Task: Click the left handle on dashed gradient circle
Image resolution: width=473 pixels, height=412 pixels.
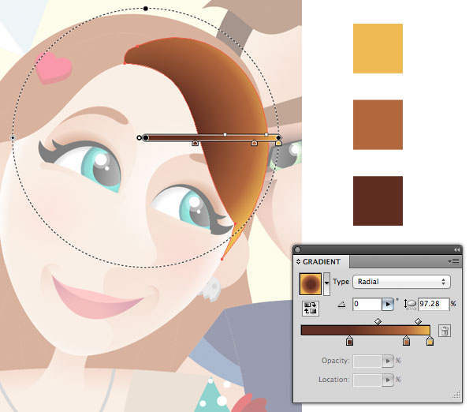Action: click(x=13, y=138)
